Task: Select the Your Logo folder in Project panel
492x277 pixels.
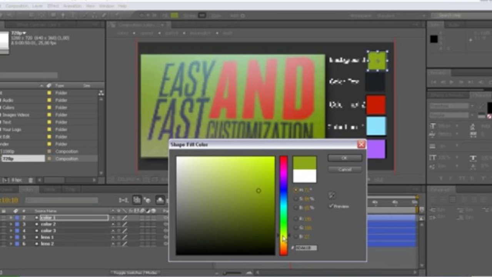Action: [x=12, y=129]
